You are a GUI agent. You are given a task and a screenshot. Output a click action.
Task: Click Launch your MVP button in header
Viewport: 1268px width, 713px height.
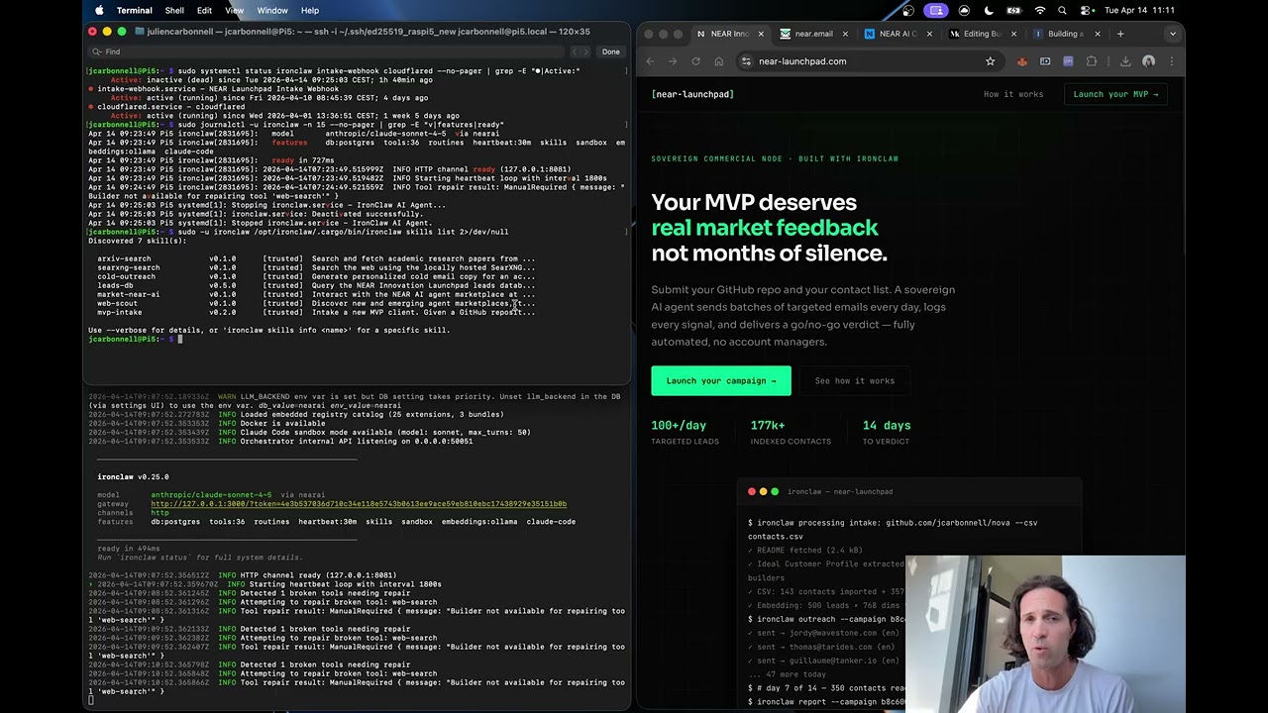[1115, 94]
